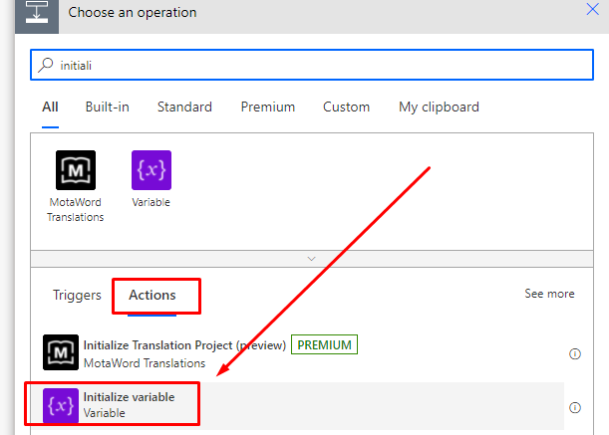Select the Custom tab
609x435 pixels.
point(347,107)
